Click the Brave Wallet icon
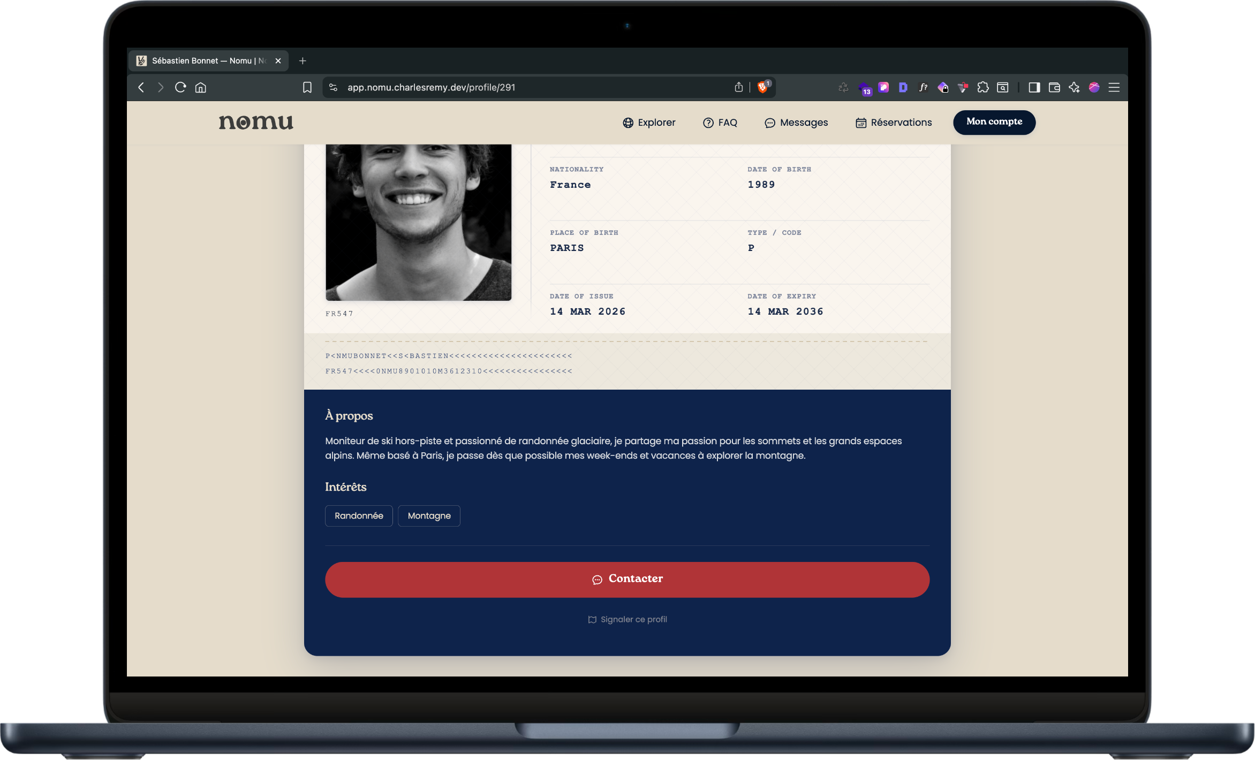 tap(1054, 87)
